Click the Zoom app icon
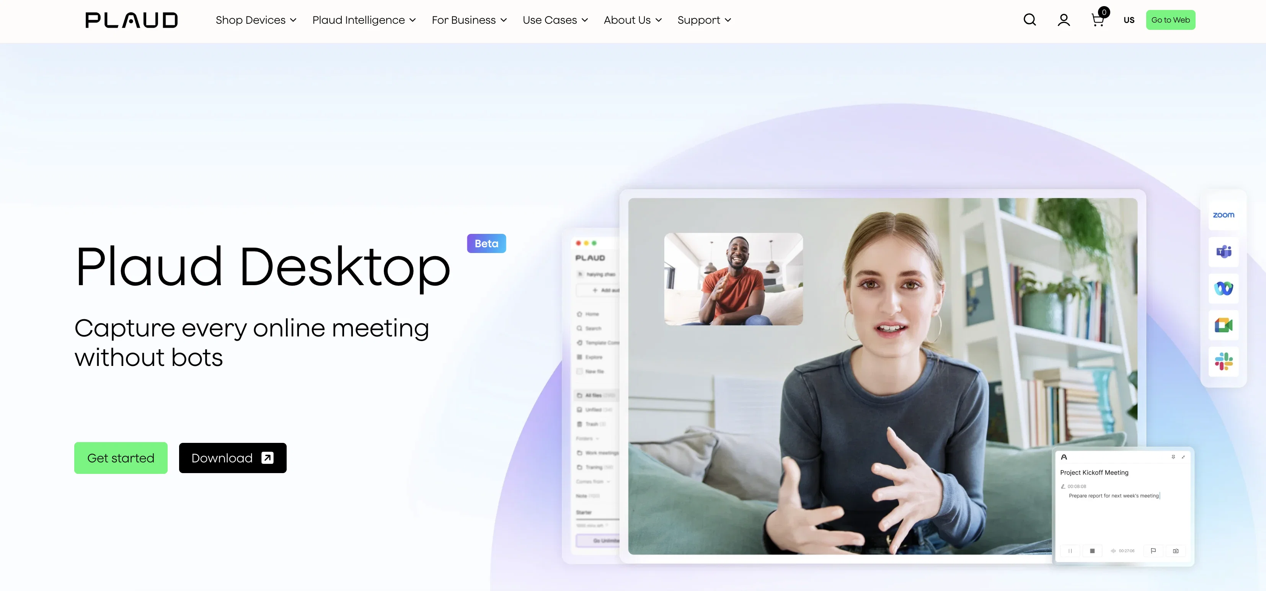 [1223, 215]
